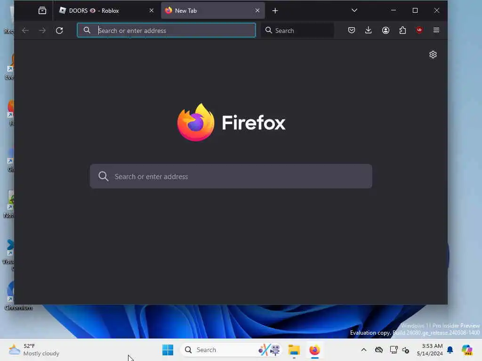
Task: Select the Chromium desktop shortcut
Action: pos(18,295)
